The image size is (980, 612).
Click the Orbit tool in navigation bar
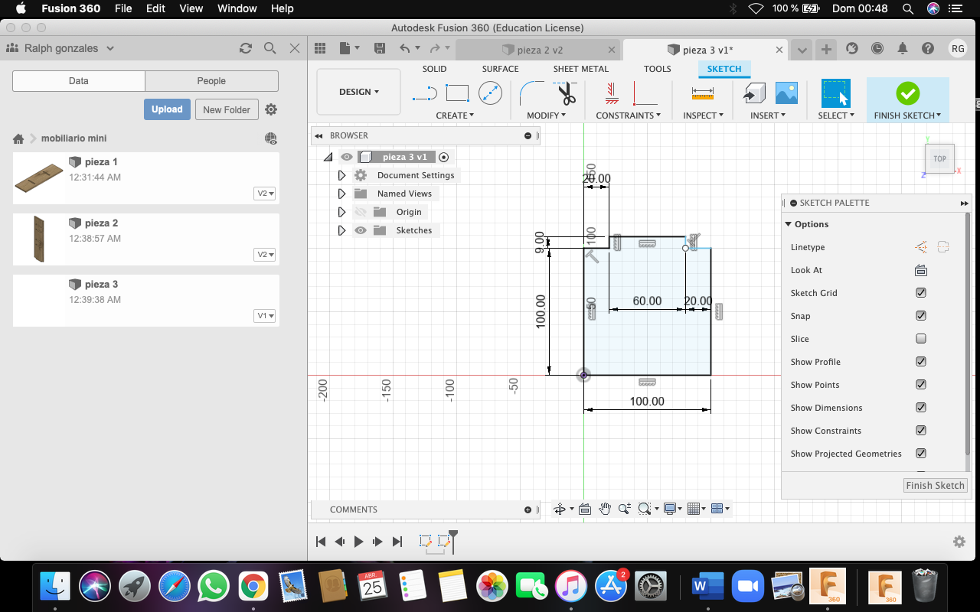[560, 509]
